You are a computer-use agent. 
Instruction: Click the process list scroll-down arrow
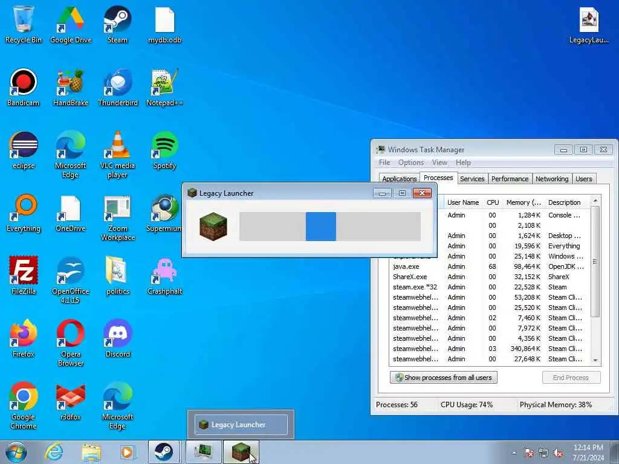pyautogui.click(x=595, y=361)
